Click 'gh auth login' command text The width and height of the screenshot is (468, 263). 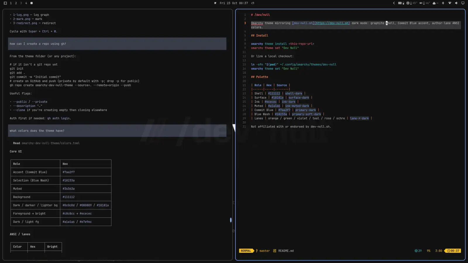pyautogui.click(x=58, y=118)
